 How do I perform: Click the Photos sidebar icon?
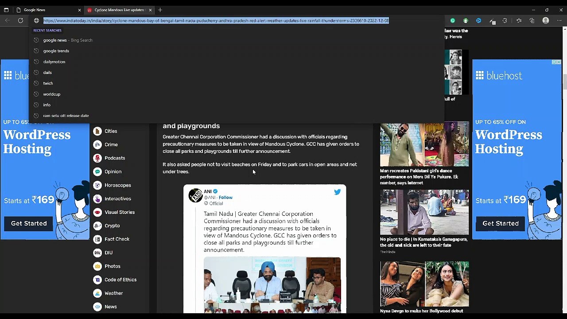point(97,266)
